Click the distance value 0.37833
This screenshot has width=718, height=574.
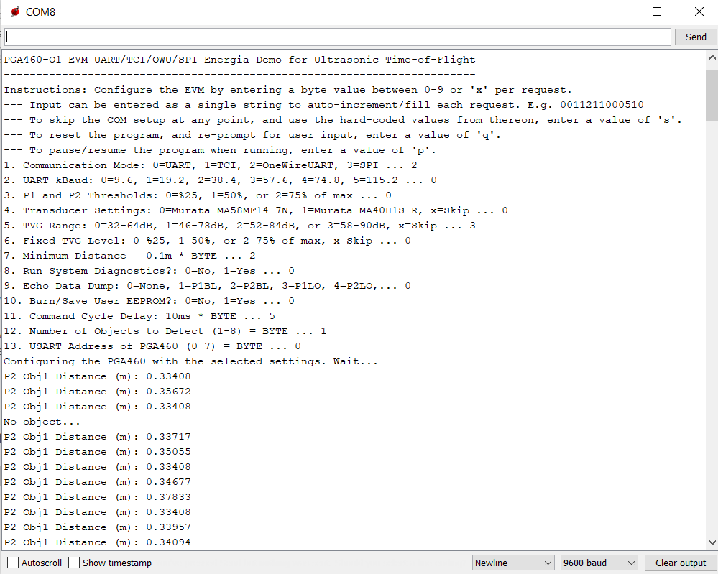click(168, 496)
